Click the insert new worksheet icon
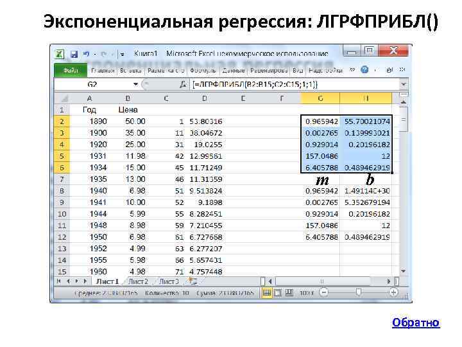 click(193, 281)
